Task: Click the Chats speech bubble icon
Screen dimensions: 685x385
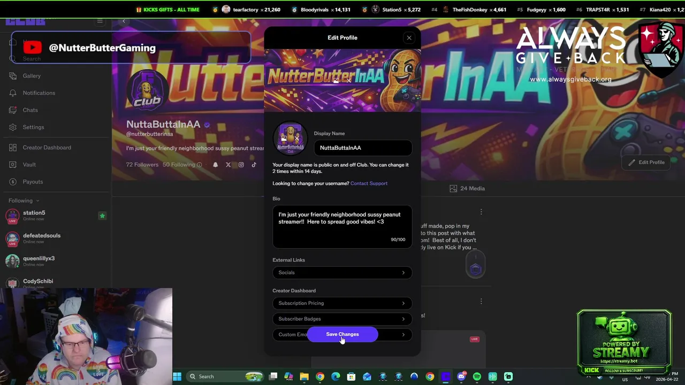Action: tap(12, 110)
